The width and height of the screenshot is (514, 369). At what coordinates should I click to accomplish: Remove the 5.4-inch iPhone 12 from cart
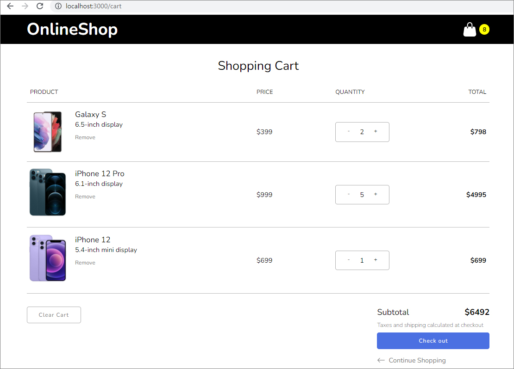pos(85,263)
